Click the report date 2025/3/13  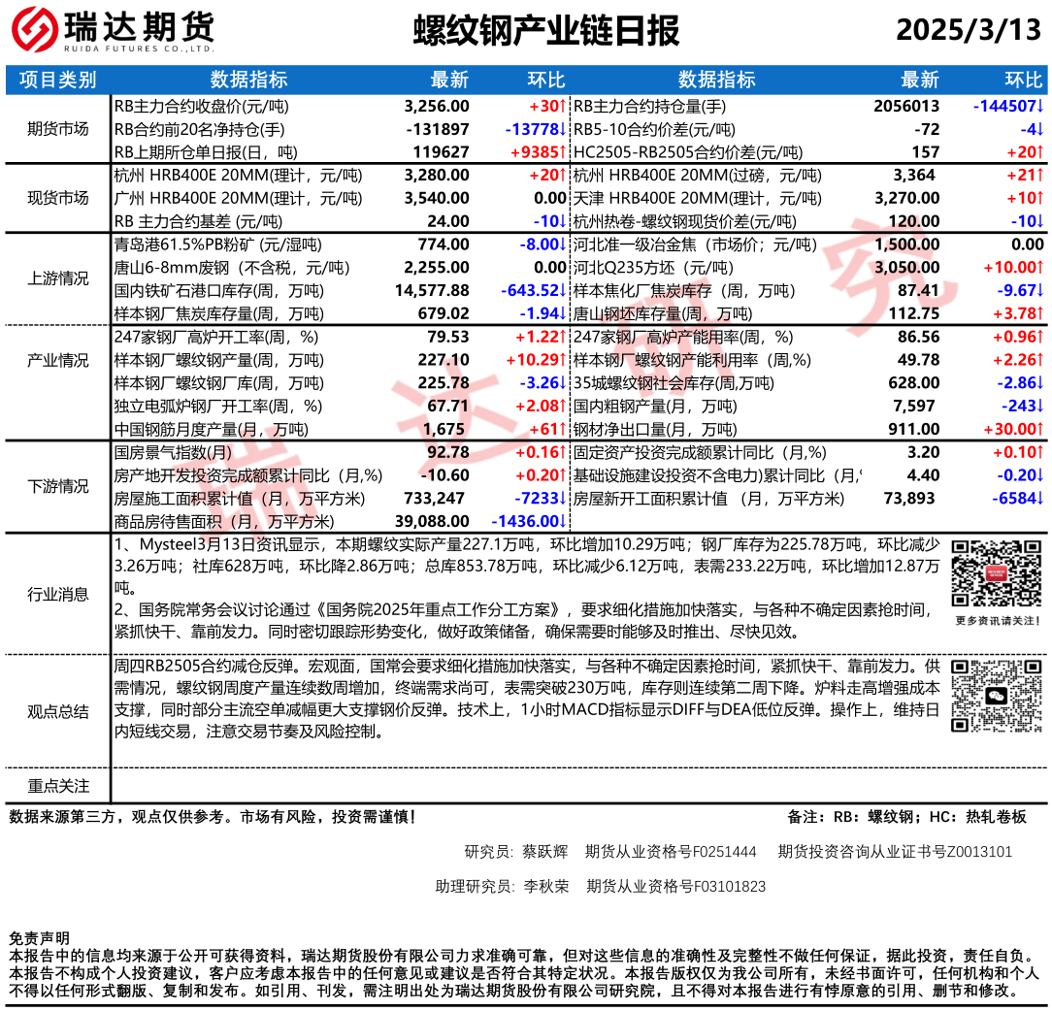tap(968, 31)
